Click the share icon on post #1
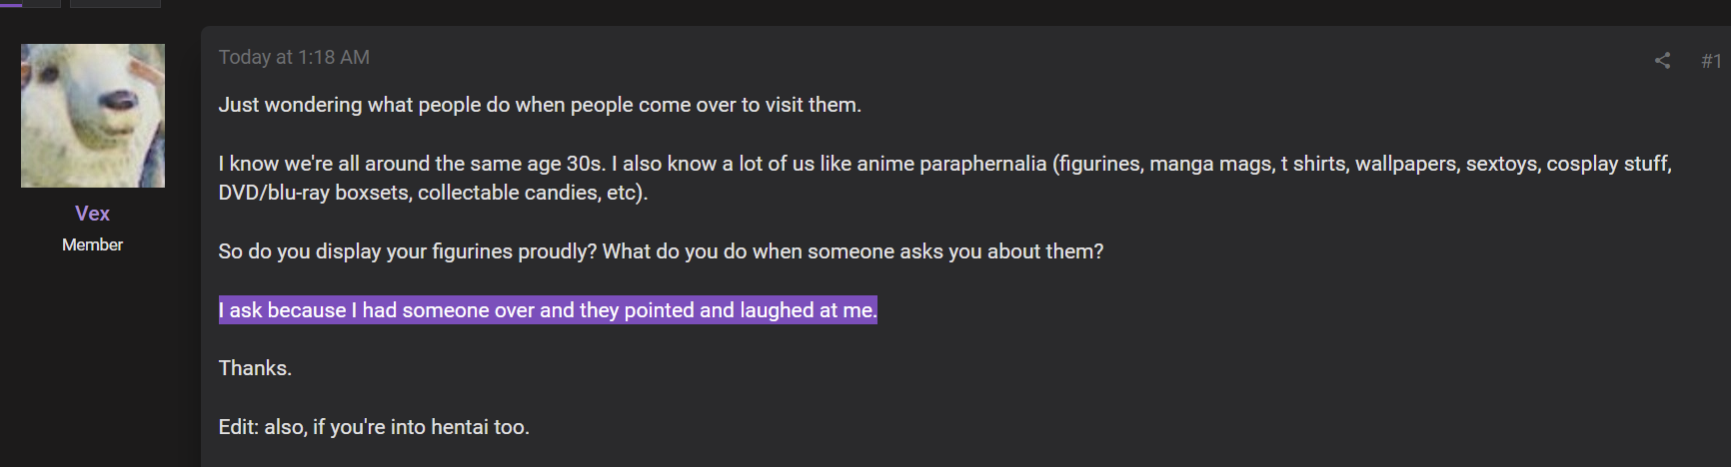Viewport: 1731px width, 467px height. coord(1662,61)
